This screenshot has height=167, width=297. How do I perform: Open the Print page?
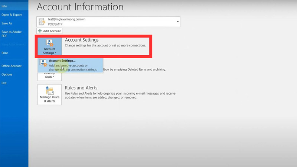[x=5, y=53]
